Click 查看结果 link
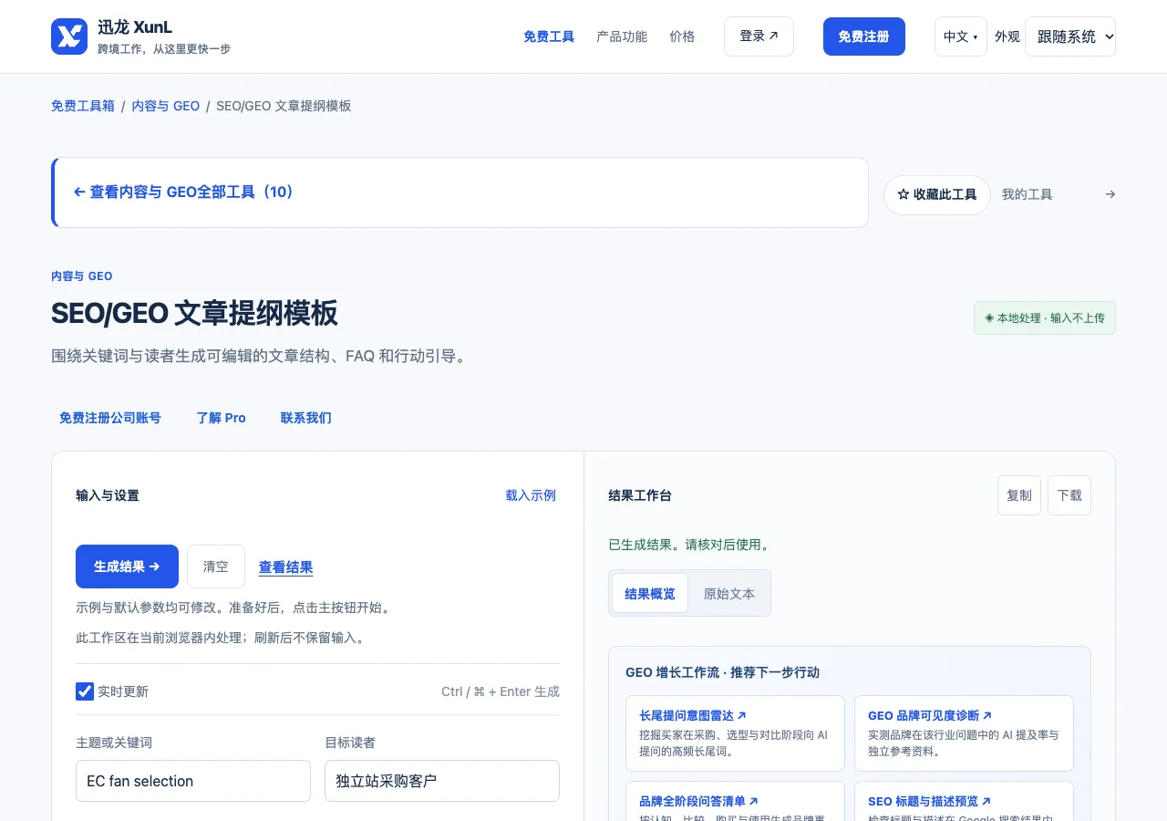 click(286, 567)
